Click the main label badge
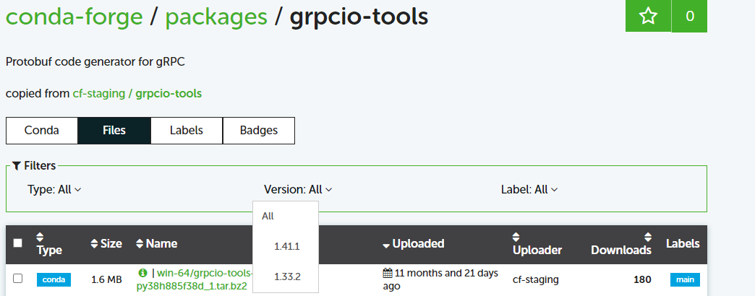This screenshot has width=755, height=296. [x=685, y=279]
